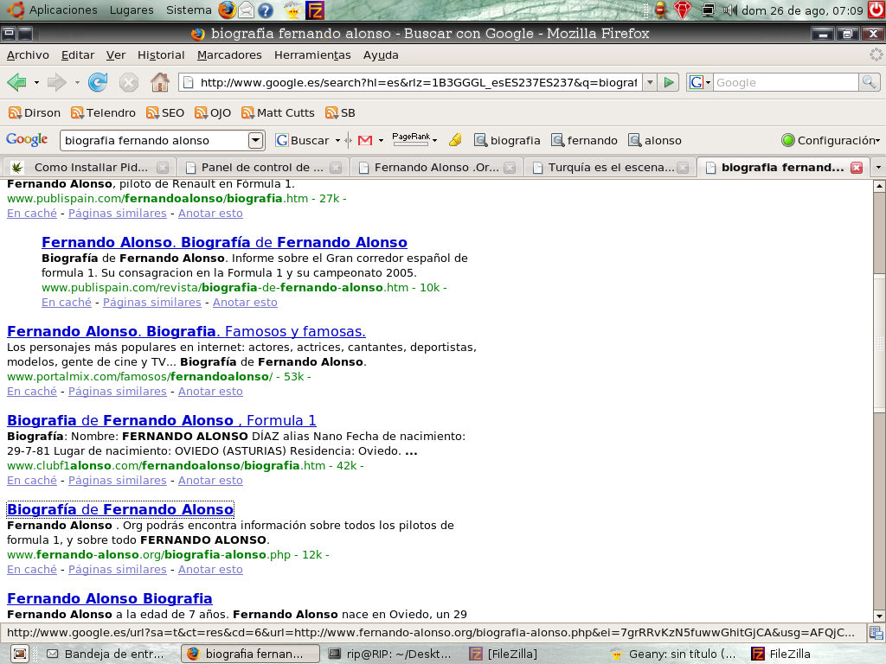Click the red power button in top panel
886x664 pixels.
pos(876,10)
